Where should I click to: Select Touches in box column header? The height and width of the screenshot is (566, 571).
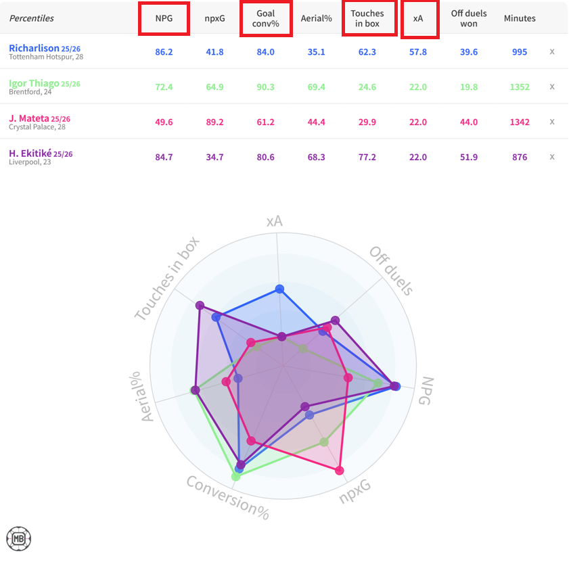367,18
